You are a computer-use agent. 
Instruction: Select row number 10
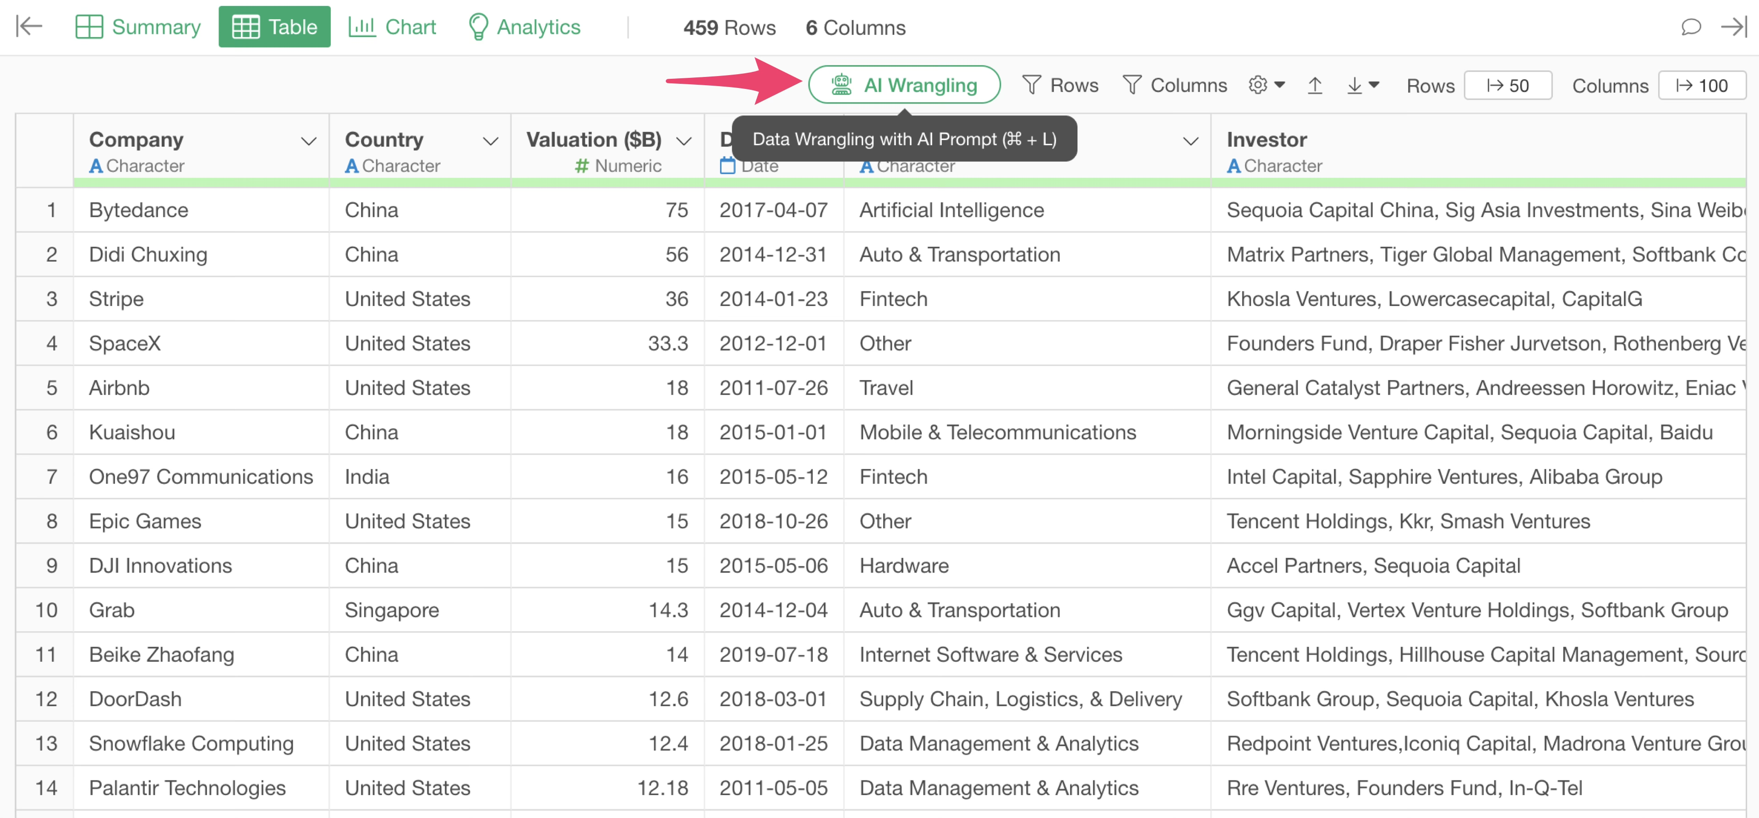click(x=45, y=609)
